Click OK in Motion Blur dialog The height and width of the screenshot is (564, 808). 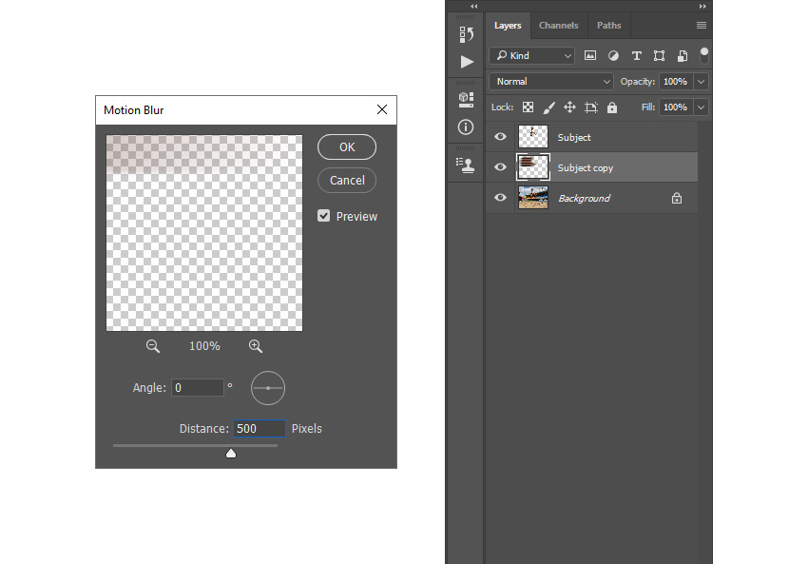pos(347,146)
